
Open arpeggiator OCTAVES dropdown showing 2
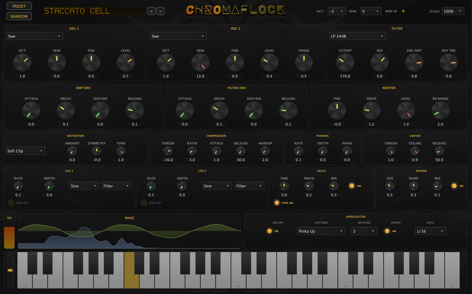tap(364, 231)
